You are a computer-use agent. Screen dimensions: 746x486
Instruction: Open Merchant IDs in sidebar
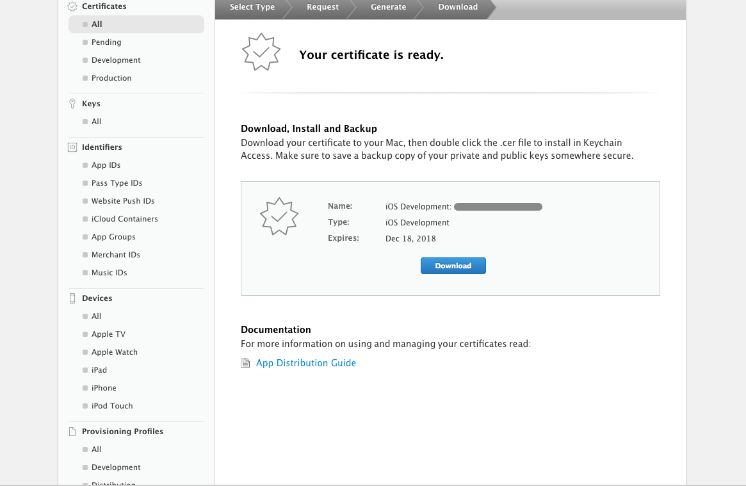pos(115,255)
